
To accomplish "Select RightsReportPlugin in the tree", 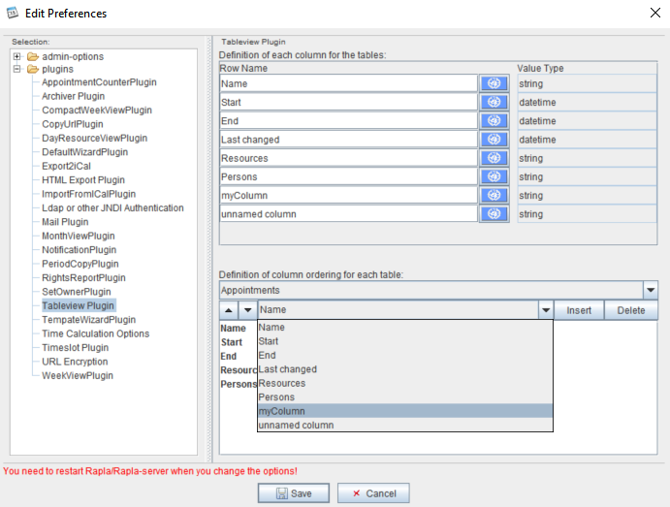I will click(x=83, y=277).
